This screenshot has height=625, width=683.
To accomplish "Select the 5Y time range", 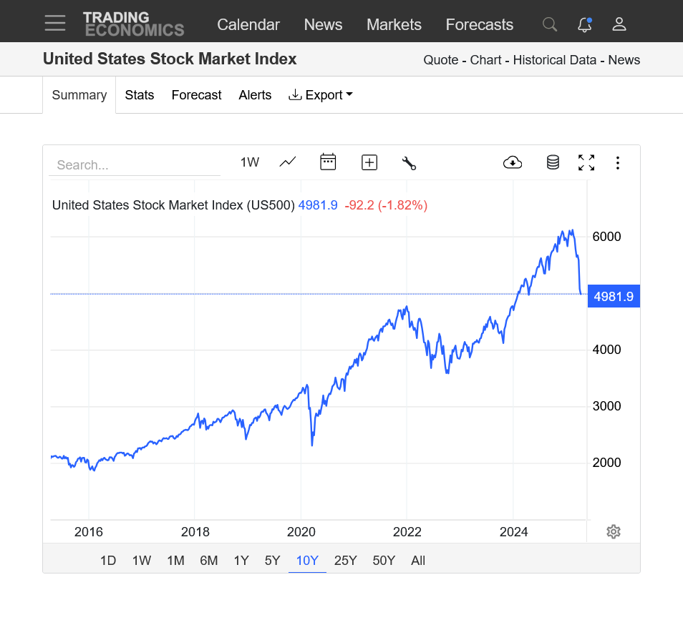I will pyautogui.click(x=272, y=561).
